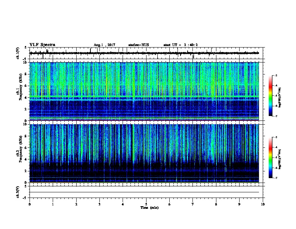296x229 pixels.
Task: Click time axis tick label '5'
Action: (146, 204)
